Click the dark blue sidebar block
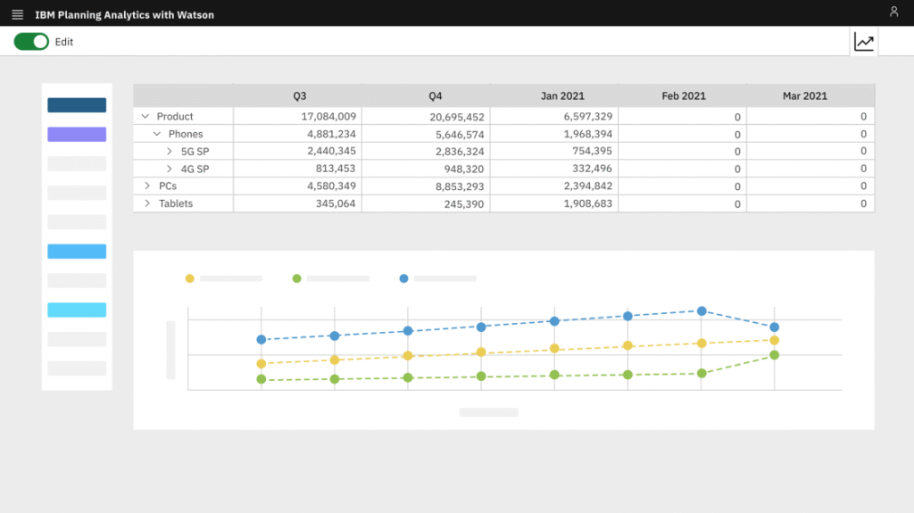 pos(77,105)
